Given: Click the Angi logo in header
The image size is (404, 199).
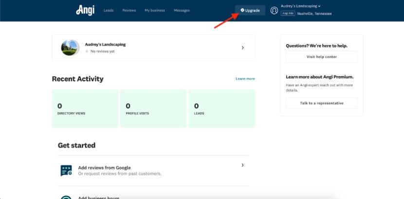Looking at the screenshot, I should (85, 10).
